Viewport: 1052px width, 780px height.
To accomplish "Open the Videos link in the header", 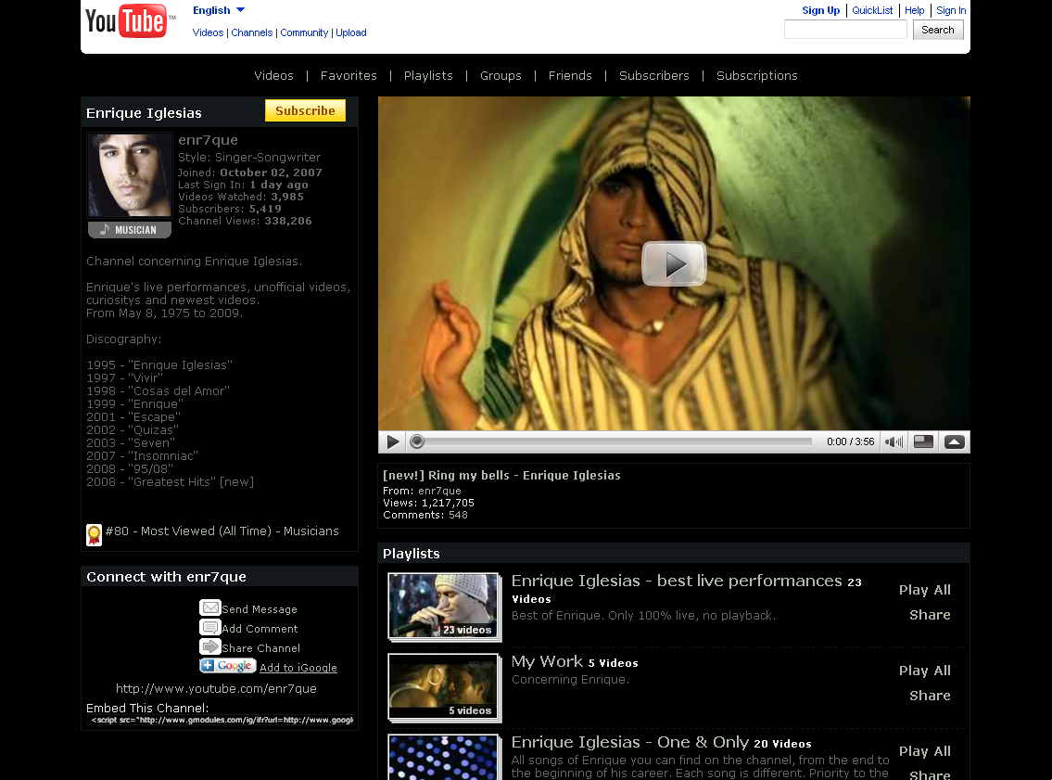I will point(208,32).
